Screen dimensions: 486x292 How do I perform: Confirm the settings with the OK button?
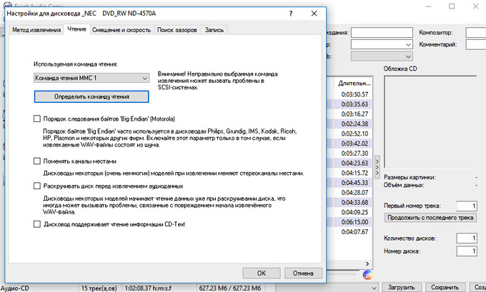point(262,273)
